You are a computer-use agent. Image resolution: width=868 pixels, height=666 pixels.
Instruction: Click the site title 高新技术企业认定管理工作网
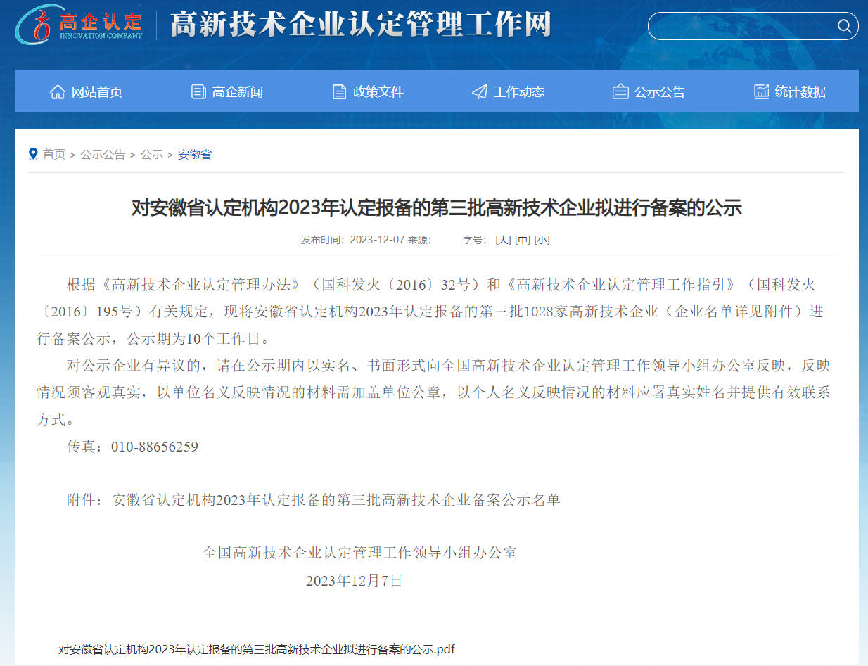(361, 25)
